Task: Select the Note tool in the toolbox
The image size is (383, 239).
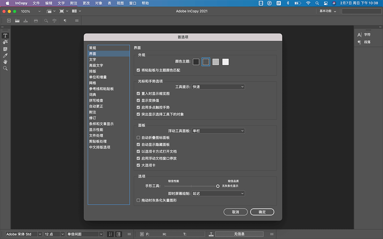Action: pos(5,49)
